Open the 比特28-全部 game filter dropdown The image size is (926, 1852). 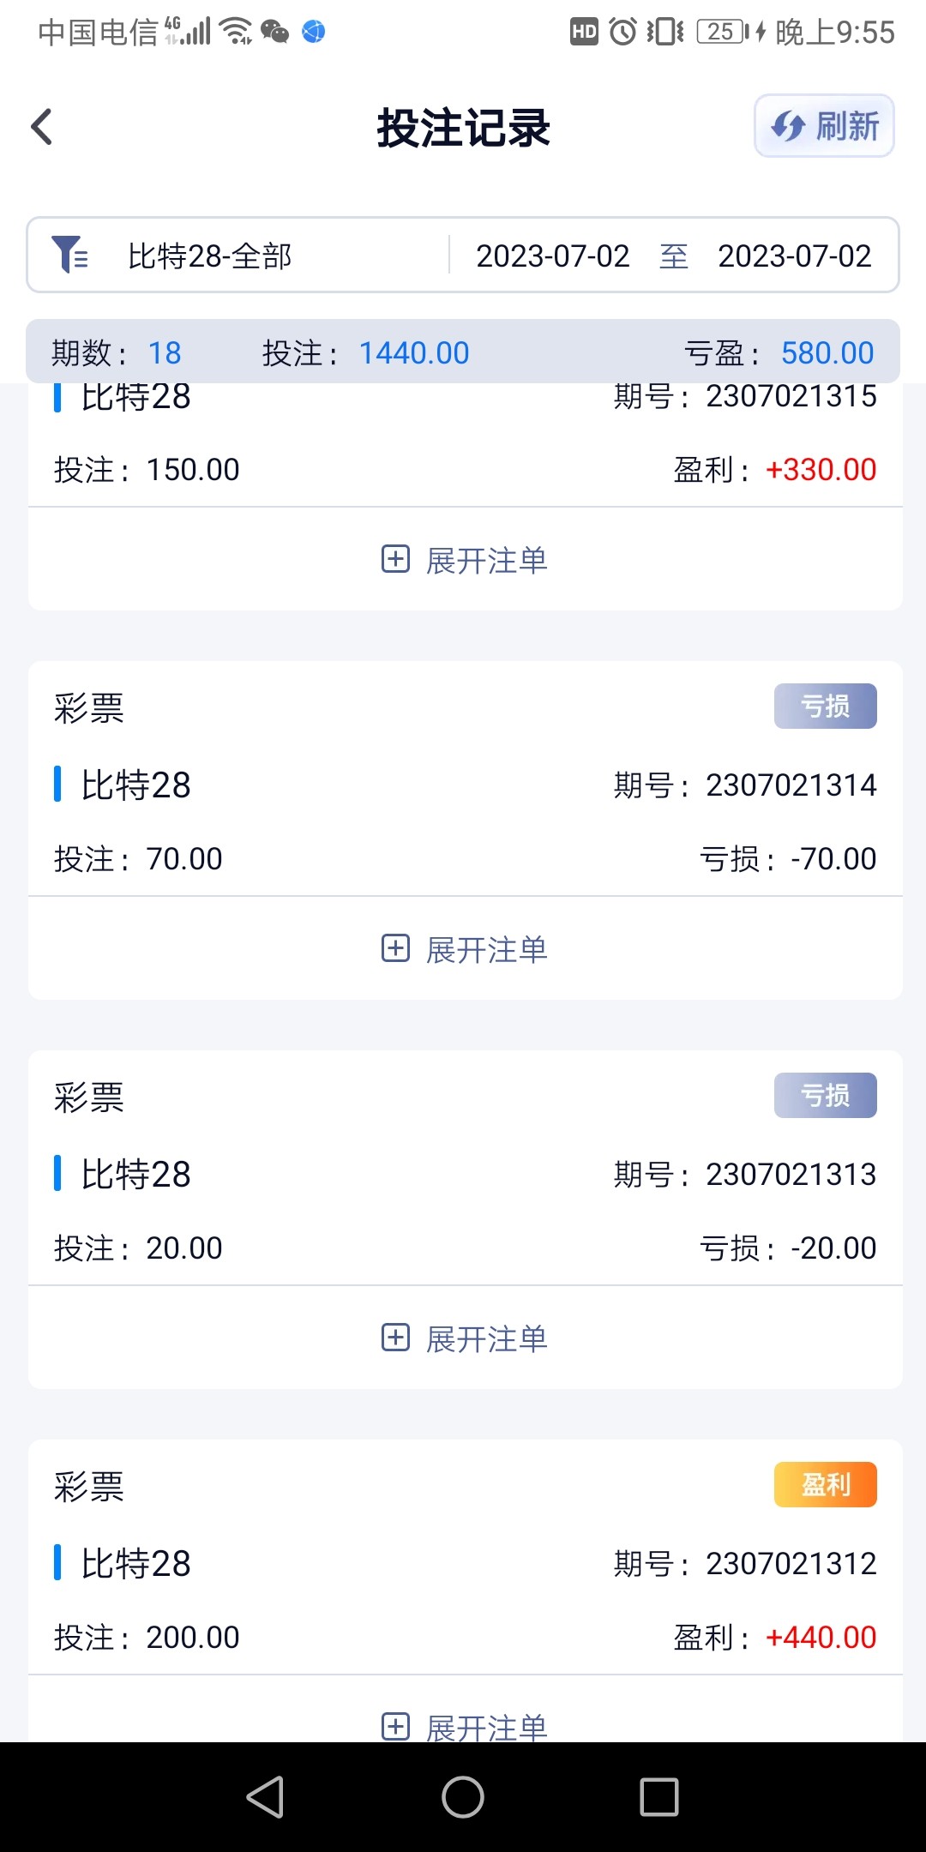tap(210, 256)
